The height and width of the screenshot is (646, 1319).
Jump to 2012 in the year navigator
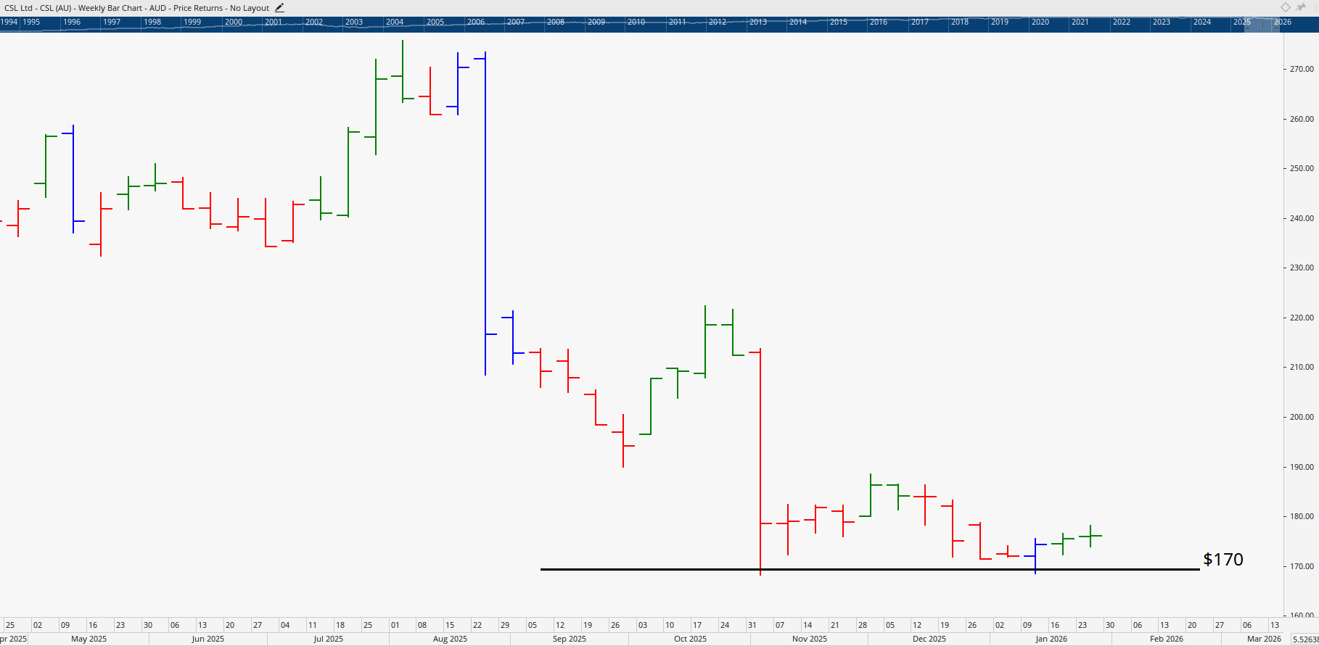coord(718,22)
